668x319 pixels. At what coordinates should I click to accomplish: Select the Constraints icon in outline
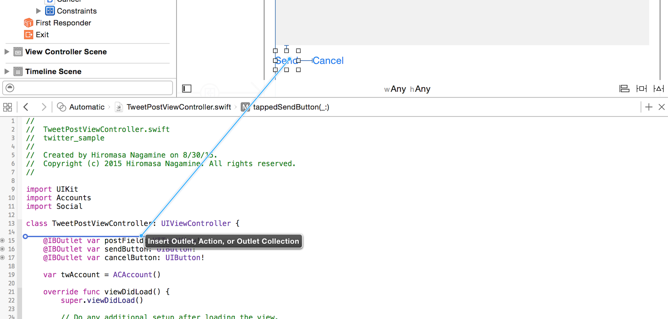[x=50, y=11]
